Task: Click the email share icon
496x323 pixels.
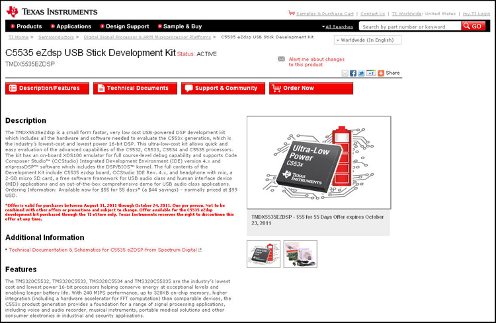Action: coord(344,73)
